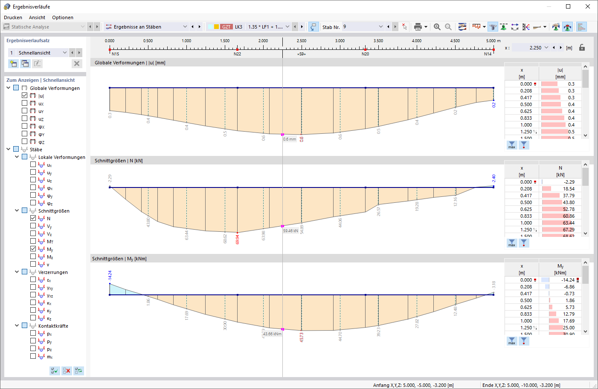
Task: Open the Optionen menu
Action: (63, 17)
